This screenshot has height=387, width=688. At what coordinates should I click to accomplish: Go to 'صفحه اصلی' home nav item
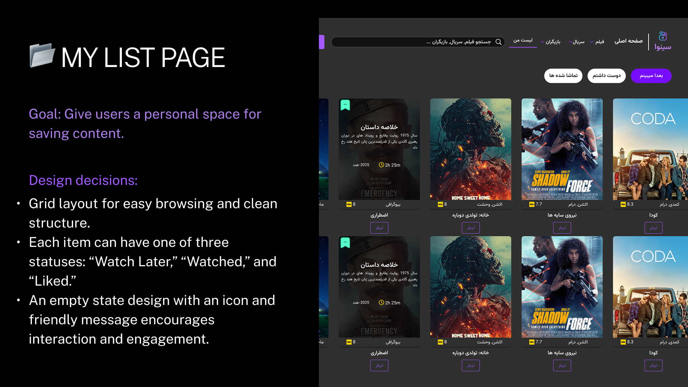point(629,41)
